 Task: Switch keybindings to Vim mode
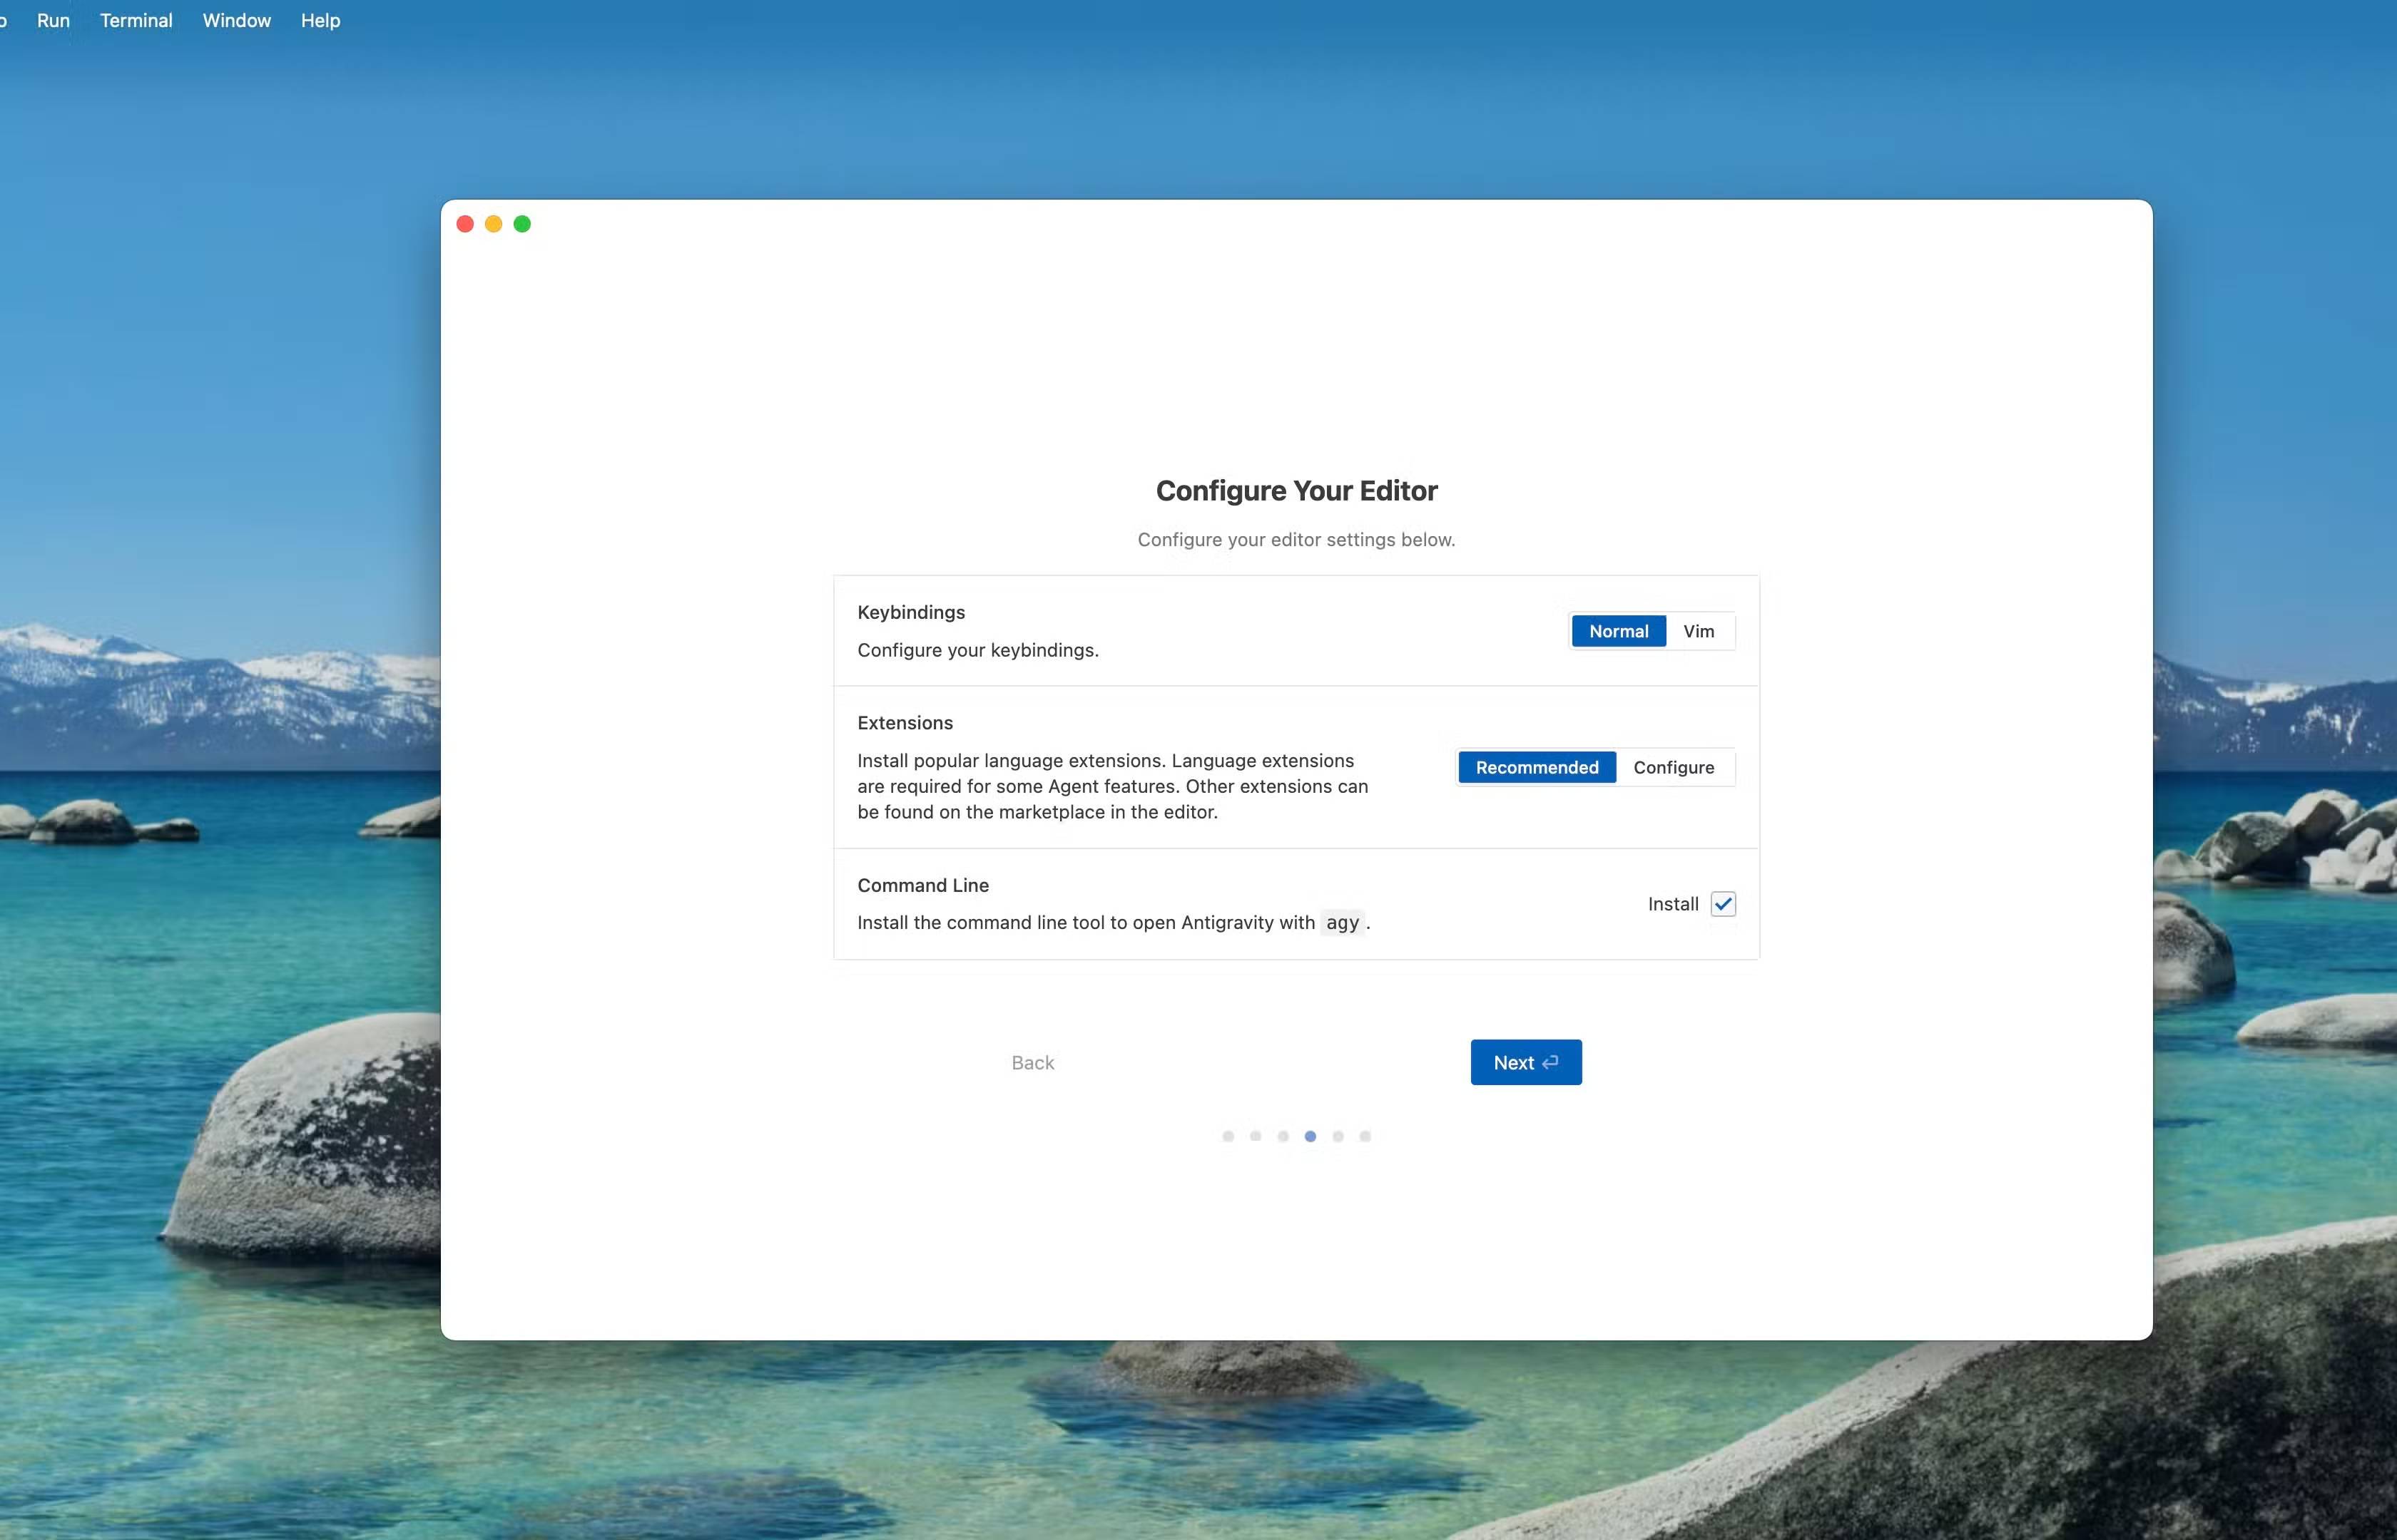coord(1698,631)
